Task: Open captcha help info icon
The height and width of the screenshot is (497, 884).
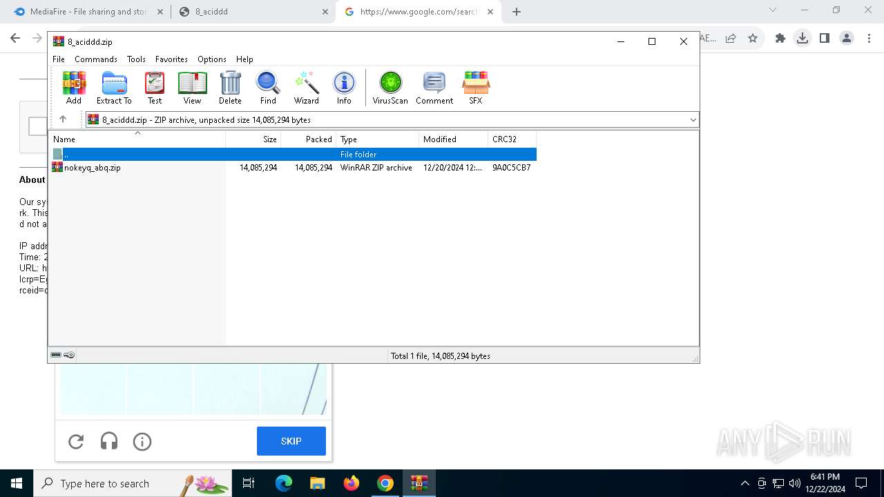Action: click(142, 441)
